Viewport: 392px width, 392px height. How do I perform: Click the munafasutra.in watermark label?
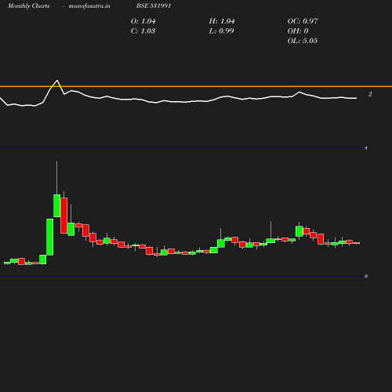coord(89,6)
